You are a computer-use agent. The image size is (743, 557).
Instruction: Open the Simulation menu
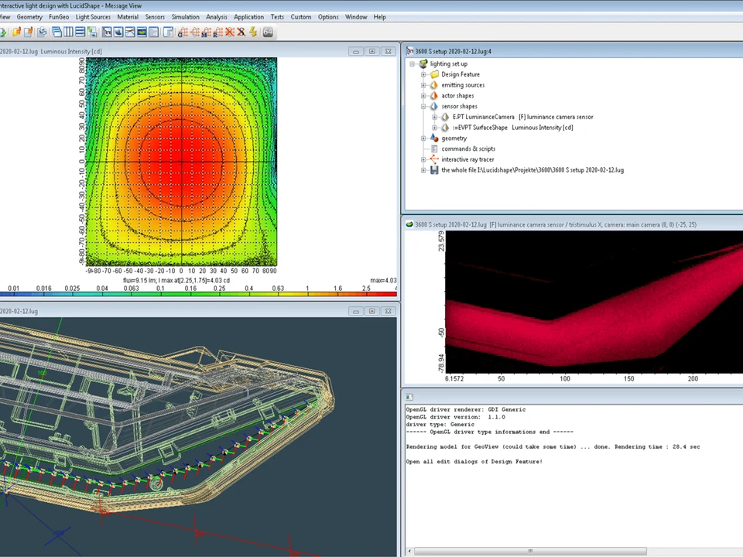click(x=185, y=17)
